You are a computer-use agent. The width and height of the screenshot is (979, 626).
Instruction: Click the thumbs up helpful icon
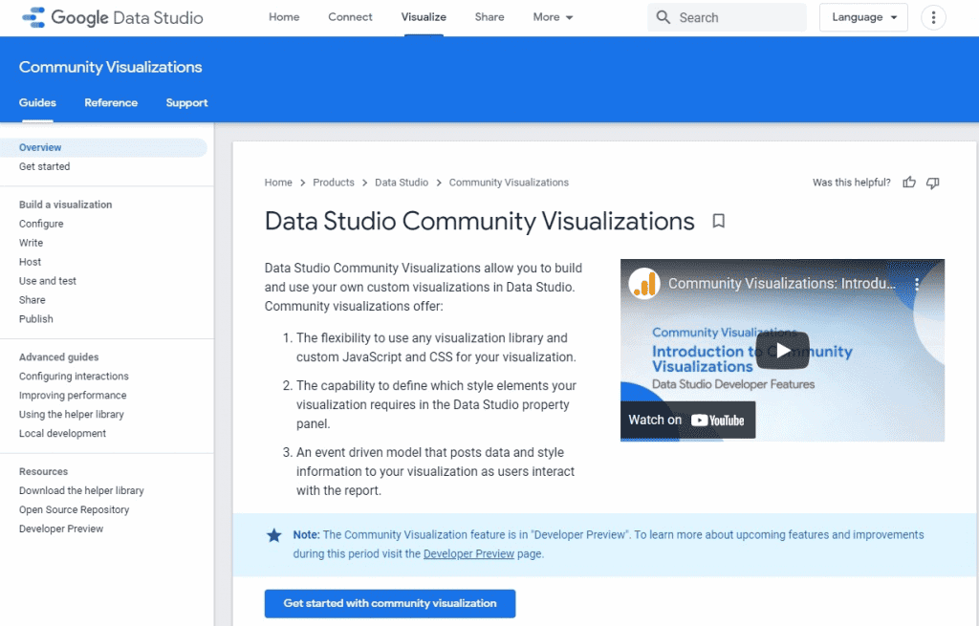pyautogui.click(x=909, y=183)
